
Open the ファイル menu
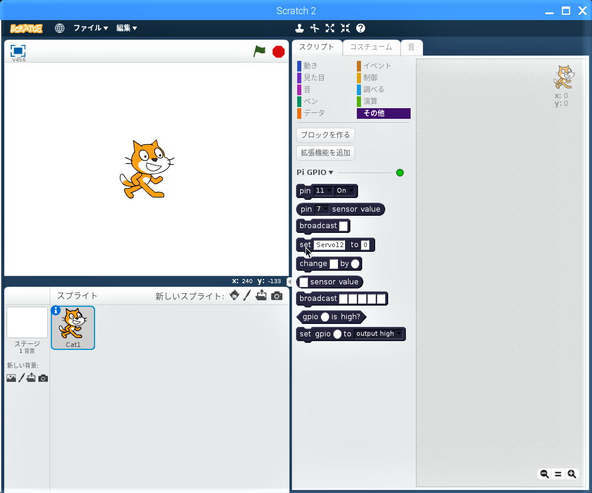tap(90, 28)
